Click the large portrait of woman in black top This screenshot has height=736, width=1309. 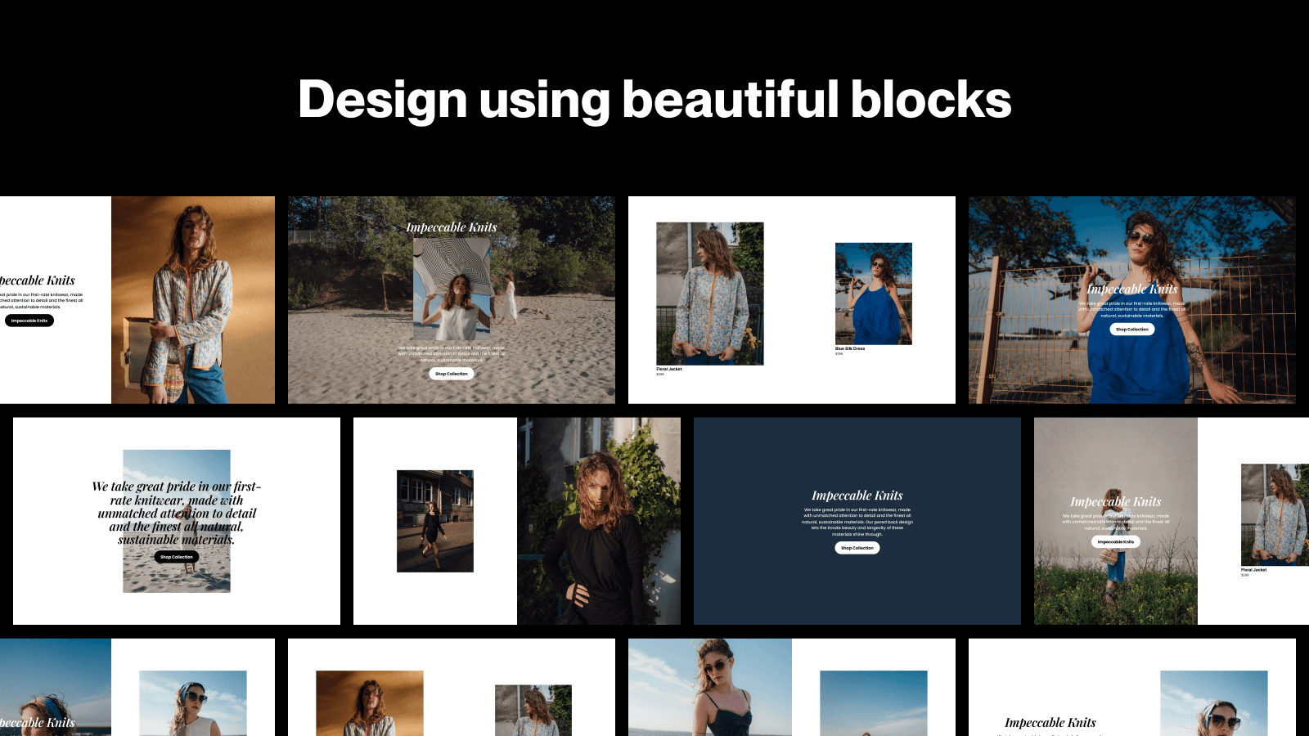[x=598, y=520]
